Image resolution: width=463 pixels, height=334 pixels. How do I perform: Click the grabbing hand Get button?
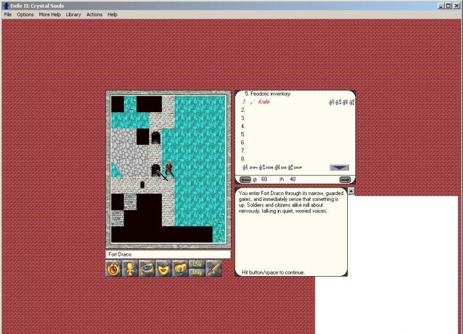[x=181, y=269]
